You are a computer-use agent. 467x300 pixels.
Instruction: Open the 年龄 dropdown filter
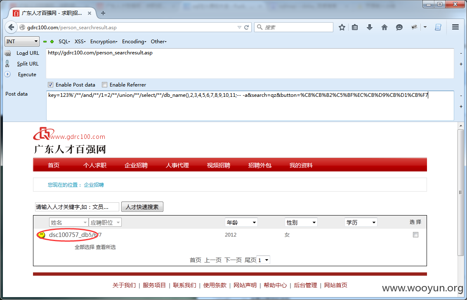point(241,223)
